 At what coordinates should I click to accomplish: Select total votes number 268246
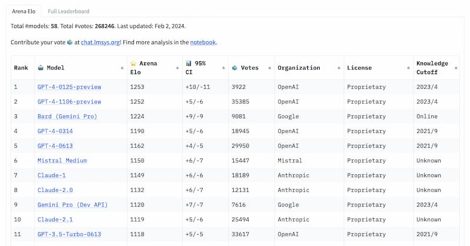[105, 26]
